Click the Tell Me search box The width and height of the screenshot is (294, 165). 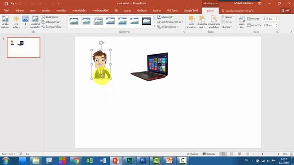coord(237,11)
